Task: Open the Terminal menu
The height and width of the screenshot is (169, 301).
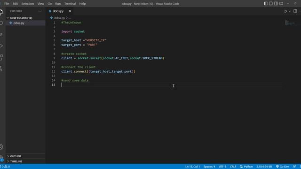Action: pyautogui.click(x=70, y=4)
